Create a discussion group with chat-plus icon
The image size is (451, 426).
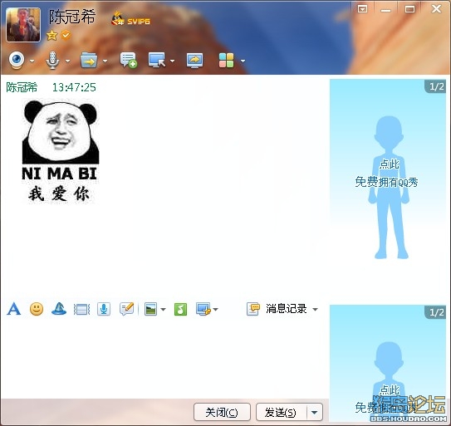[x=128, y=61]
